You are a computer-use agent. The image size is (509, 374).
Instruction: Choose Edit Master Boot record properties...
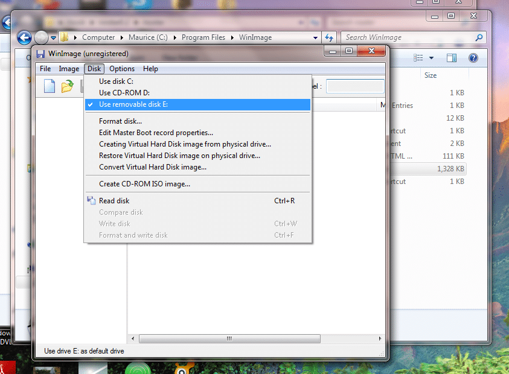click(197, 133)
